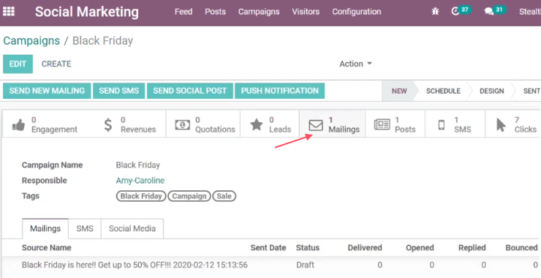Click the EDIT button
Viewport: 541px width, 278px height.
point(18,64)
